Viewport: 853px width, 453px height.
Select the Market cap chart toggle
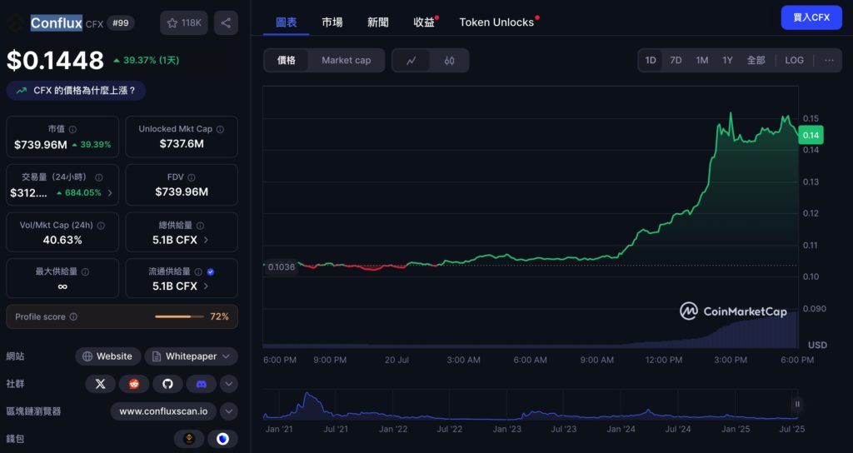click(x=346, y=60)
